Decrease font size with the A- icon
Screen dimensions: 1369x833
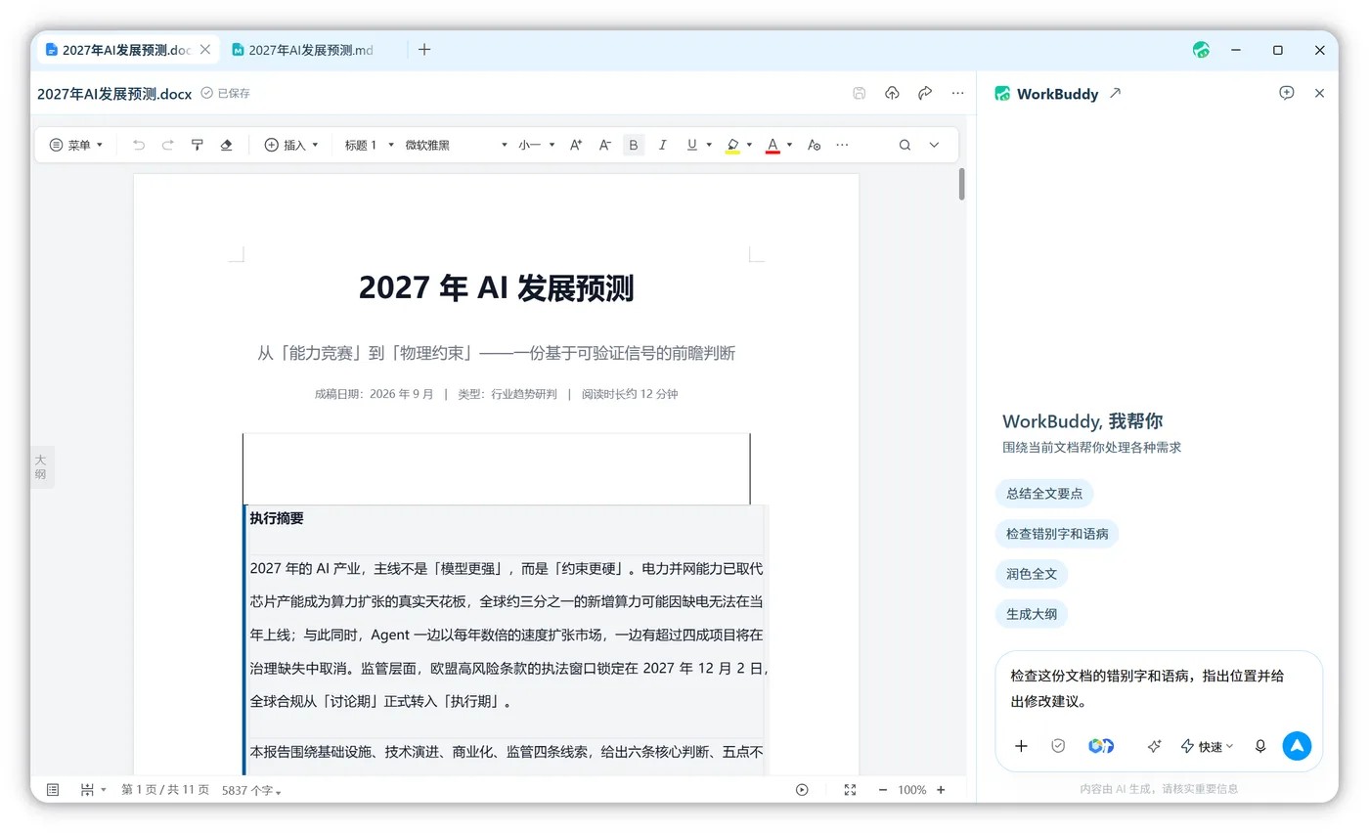tap(605, 145)
